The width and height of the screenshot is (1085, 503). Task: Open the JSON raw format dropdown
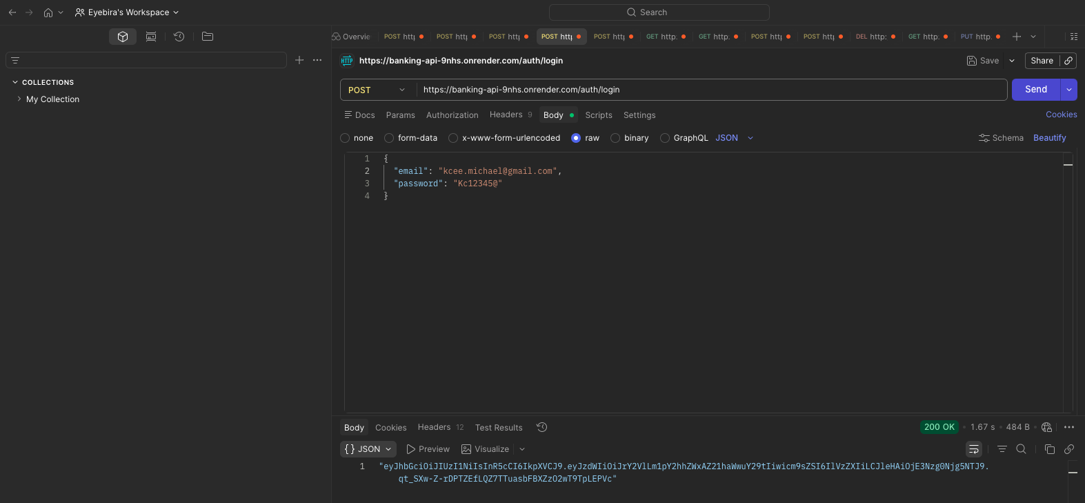735,138
